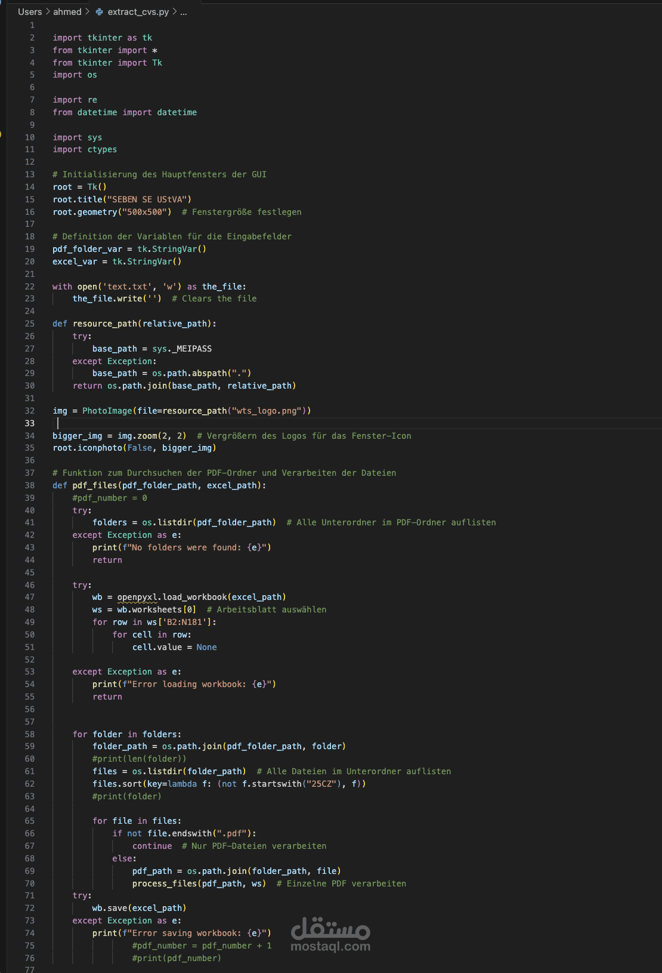
Task: Open the 'ahmed' breadcrumb folder
Action: [67, 12]
